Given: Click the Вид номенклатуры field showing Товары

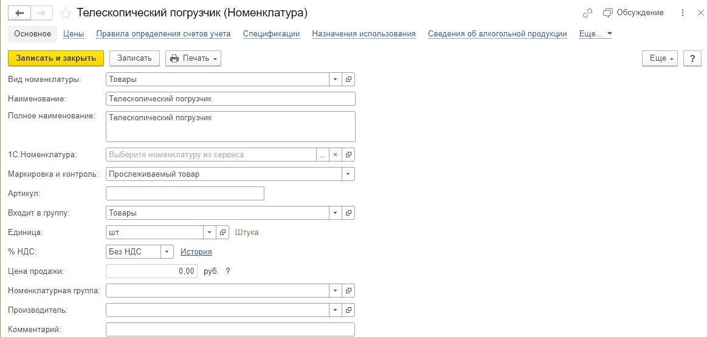Looking at the screenshot, I should [218, 80].
